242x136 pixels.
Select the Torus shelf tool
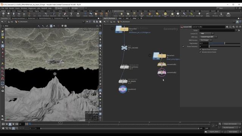[19, 14]
